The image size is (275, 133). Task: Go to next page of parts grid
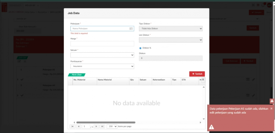[x=96, y=126]
